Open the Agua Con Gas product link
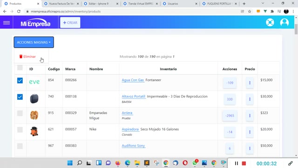The height and width of the screenshot is (168, 298). pyautogui.click(x=133, y=80)
